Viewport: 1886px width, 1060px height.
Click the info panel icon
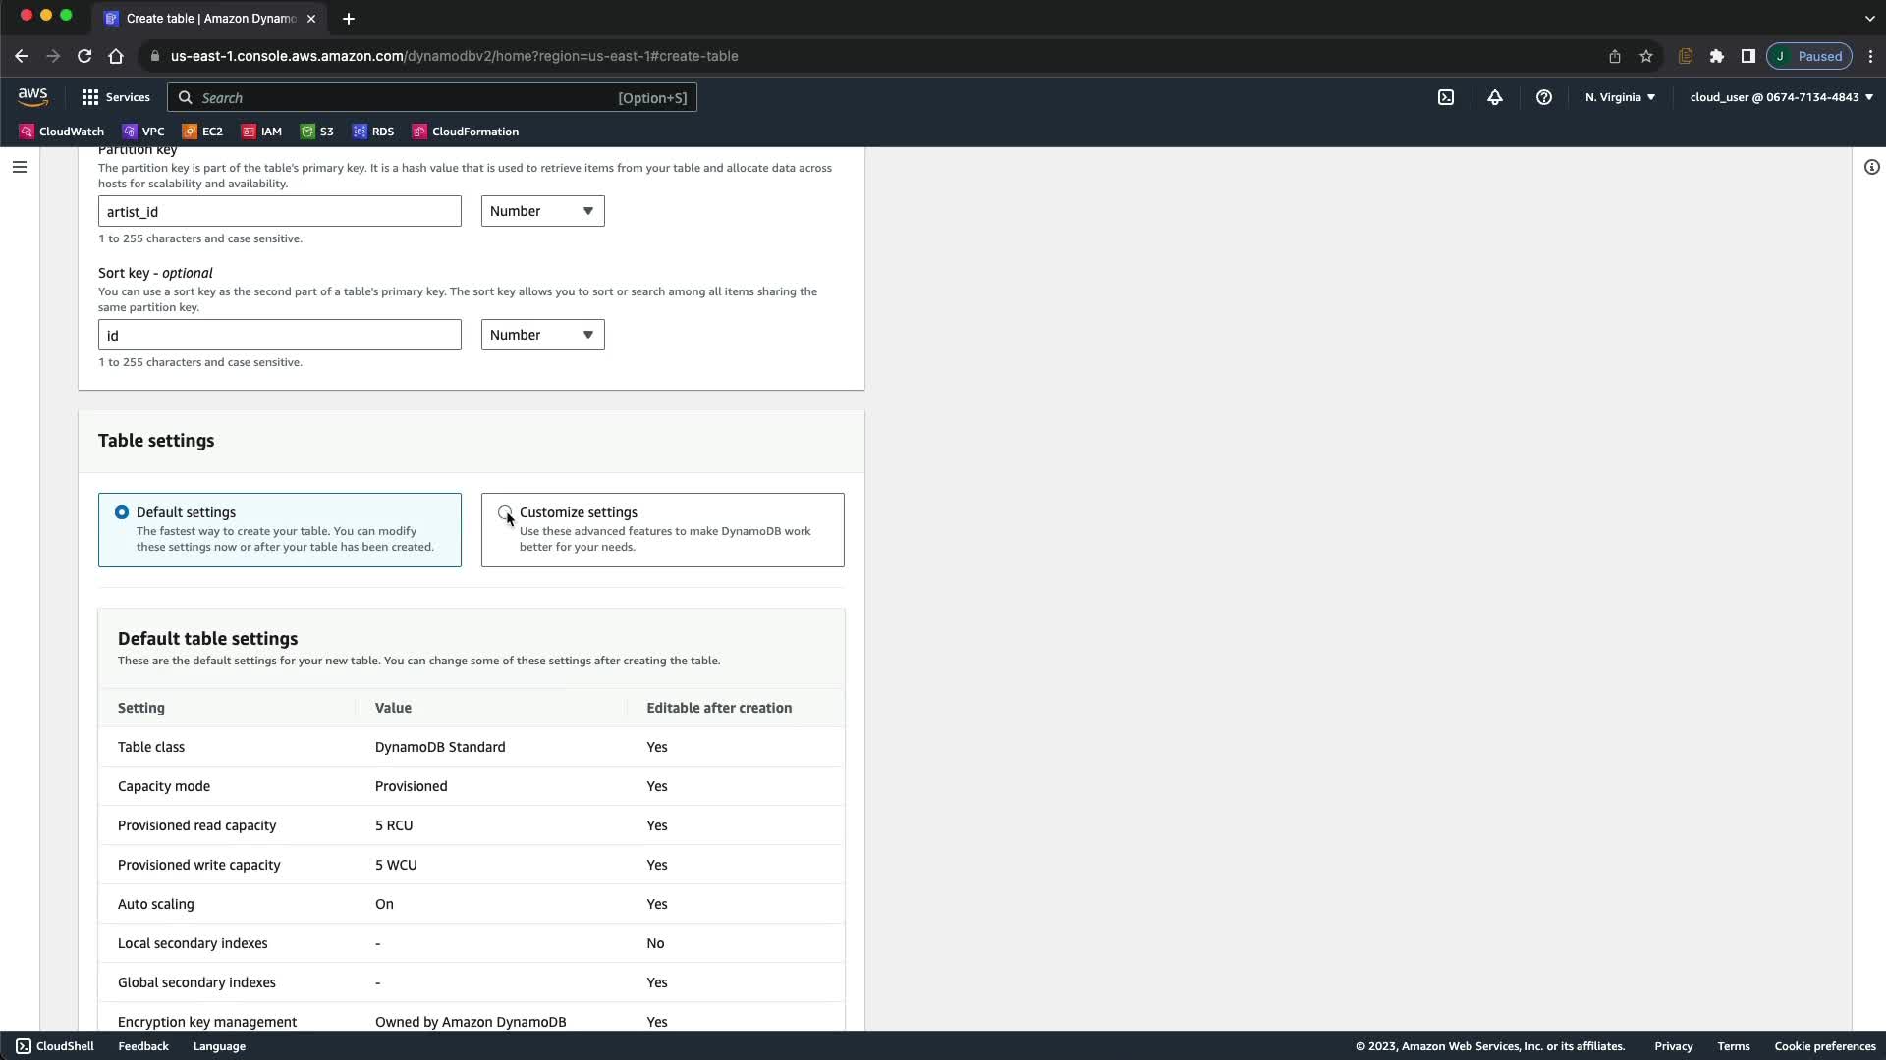click(x=1871, y=167)
